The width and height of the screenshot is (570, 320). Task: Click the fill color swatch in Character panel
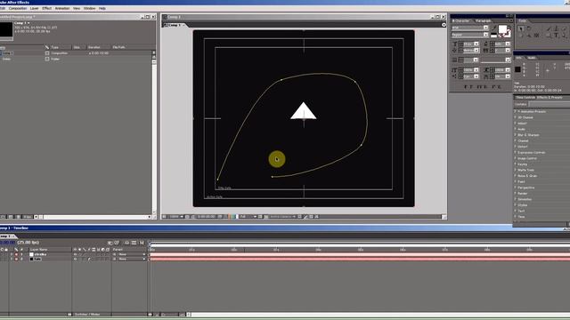tap(502, 29)
